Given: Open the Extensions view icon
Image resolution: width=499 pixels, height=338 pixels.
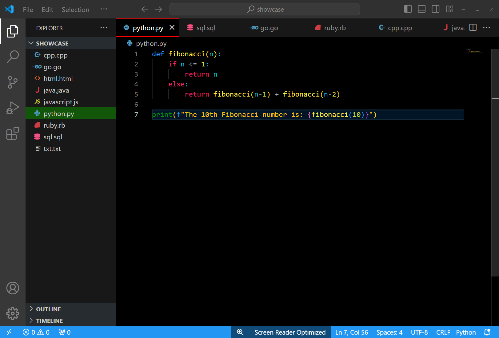Looking at the screenshot, I should tap(13, 133).
